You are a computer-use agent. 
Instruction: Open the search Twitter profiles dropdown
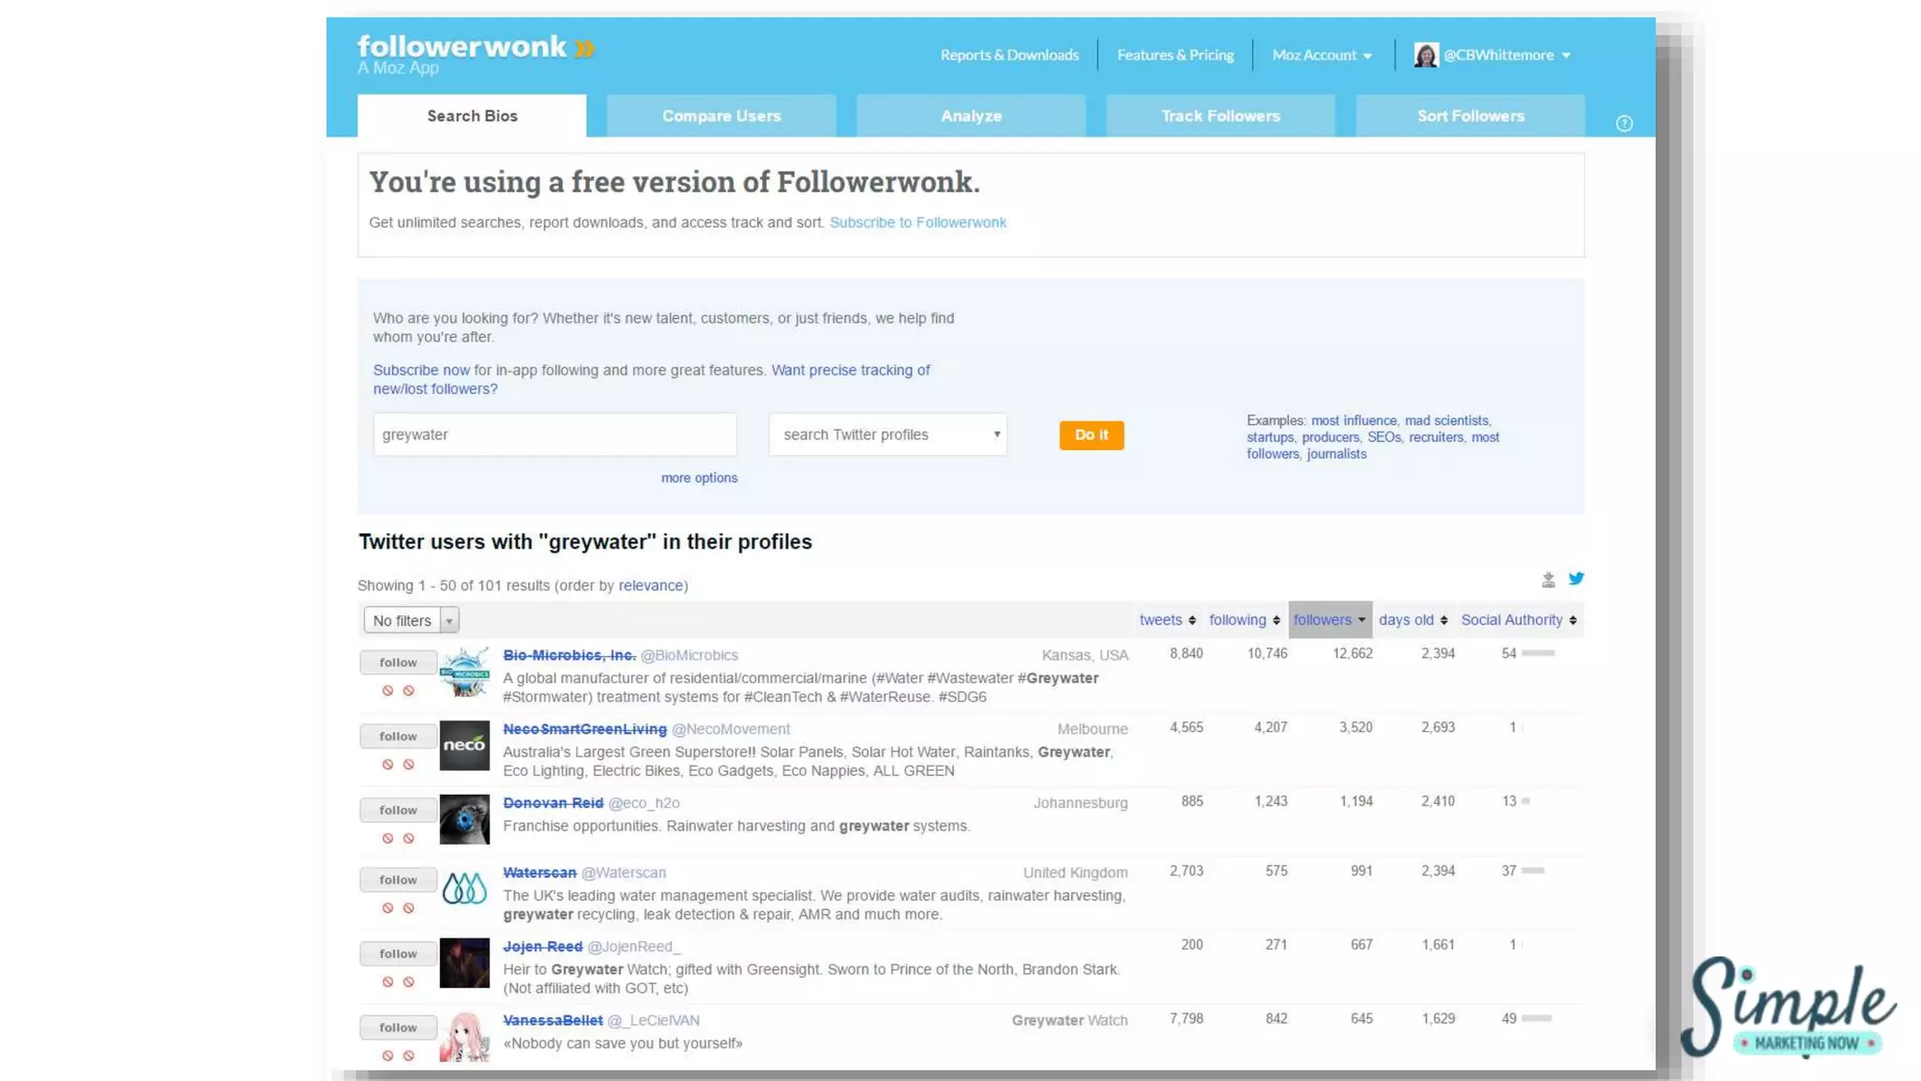coord(887,434)
